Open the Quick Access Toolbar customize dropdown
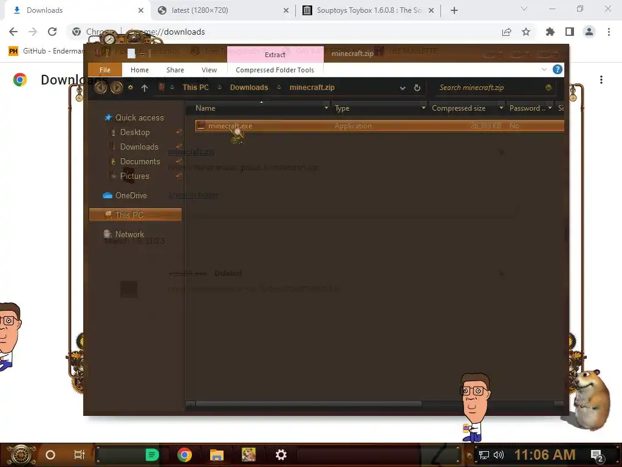Image resolution: width=622 pixels, height=467 pixels. 142,54
